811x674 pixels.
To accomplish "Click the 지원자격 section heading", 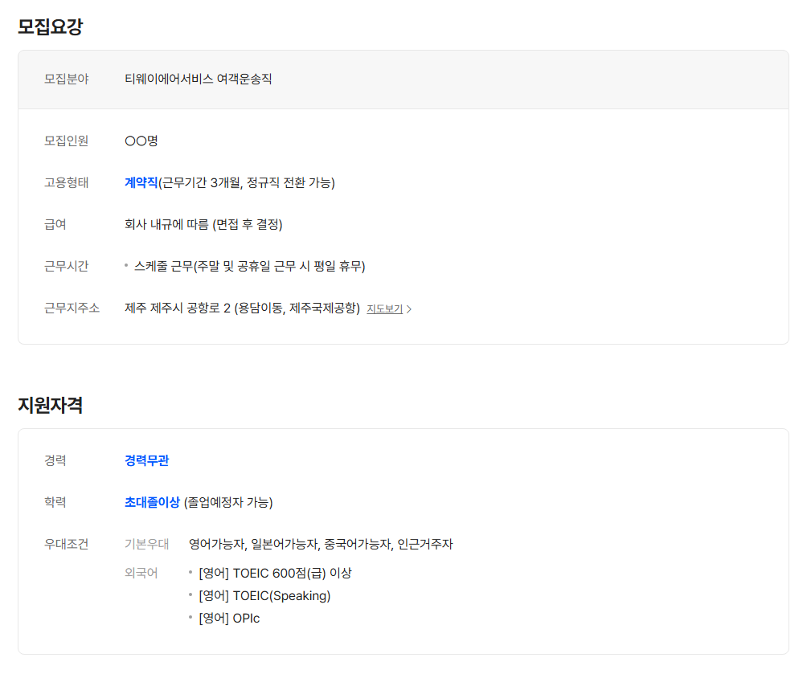I will pos(50,405).
